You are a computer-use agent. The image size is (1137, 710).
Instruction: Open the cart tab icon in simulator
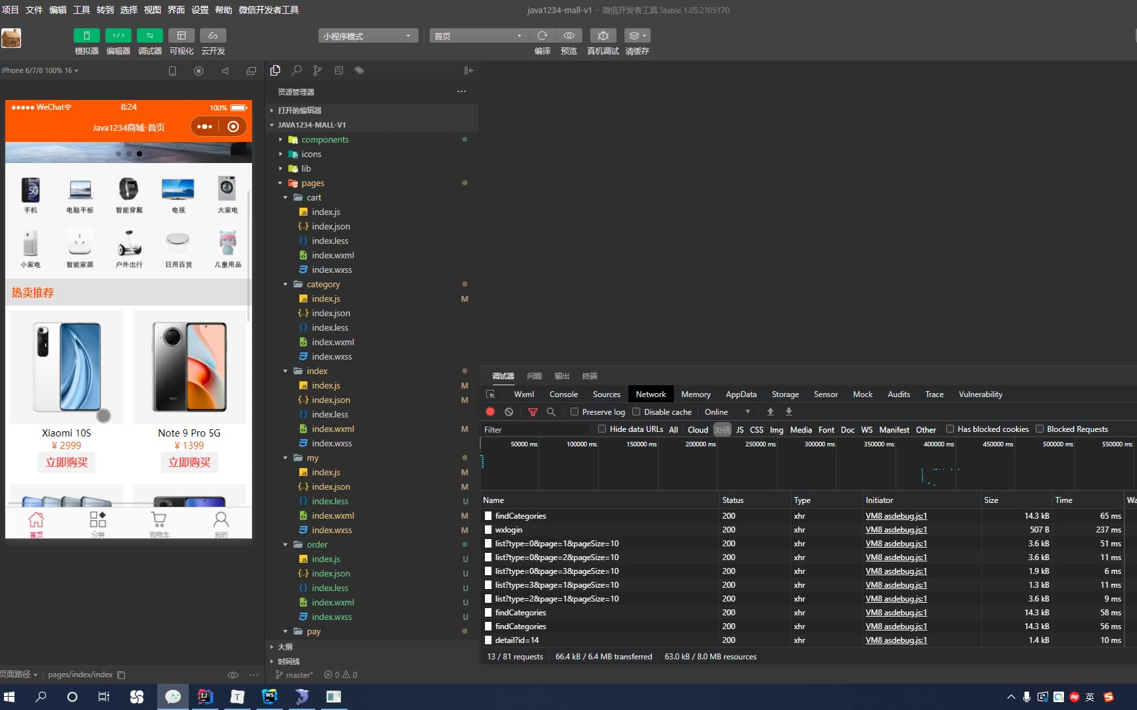(159, 524)
